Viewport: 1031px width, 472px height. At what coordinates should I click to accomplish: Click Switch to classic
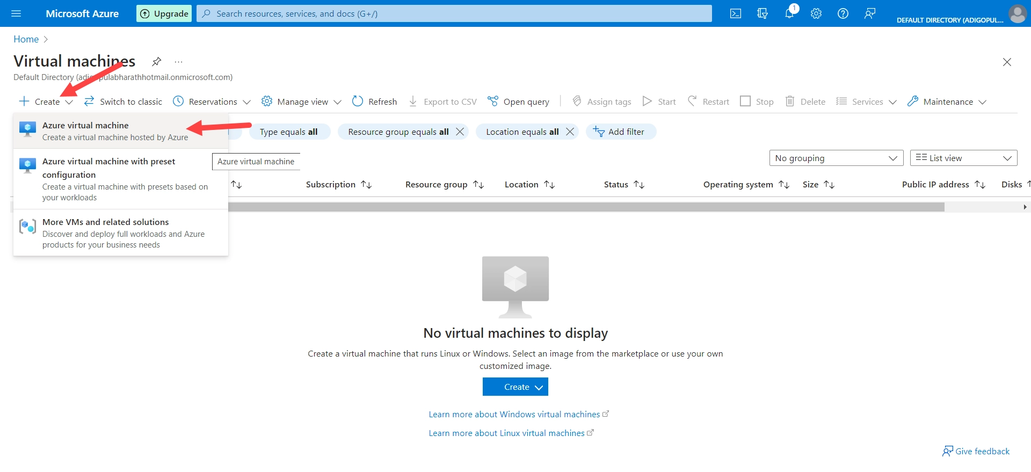[123, 101]
